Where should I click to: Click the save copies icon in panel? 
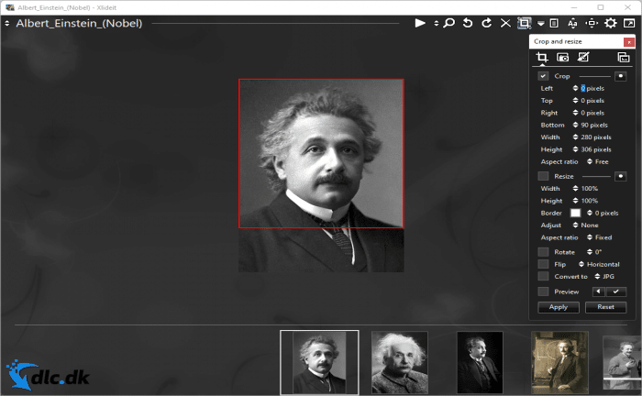click(624, 57)
